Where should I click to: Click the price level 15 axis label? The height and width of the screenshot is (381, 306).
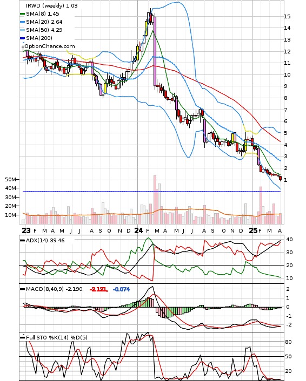[287, 17]
